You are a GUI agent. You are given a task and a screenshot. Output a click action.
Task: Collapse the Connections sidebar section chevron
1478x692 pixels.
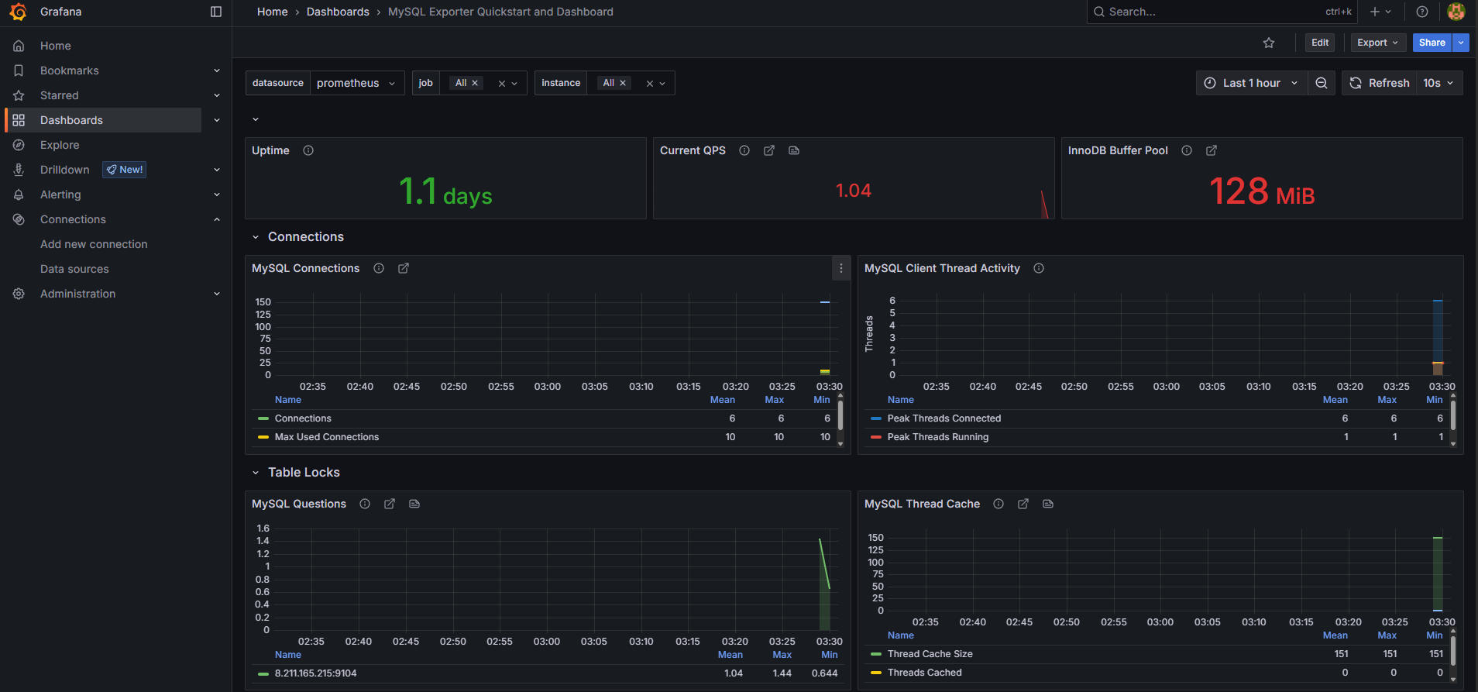pos(217,219)
